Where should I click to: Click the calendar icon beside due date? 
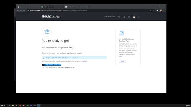pyautogui.click(x=43, y=67)
